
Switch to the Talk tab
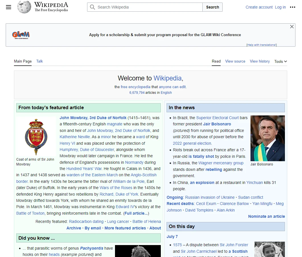tap(40, 61)
